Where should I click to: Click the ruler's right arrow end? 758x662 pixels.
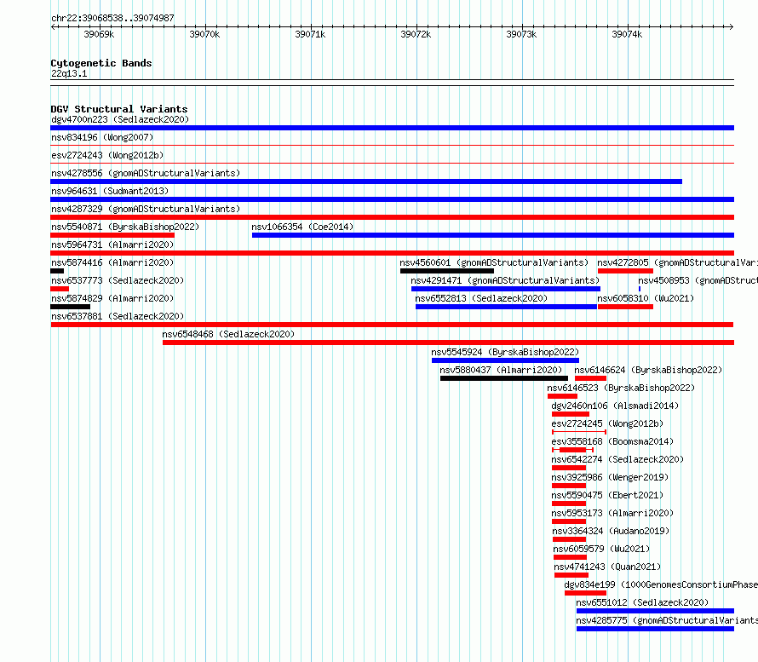tap(732, 26)
